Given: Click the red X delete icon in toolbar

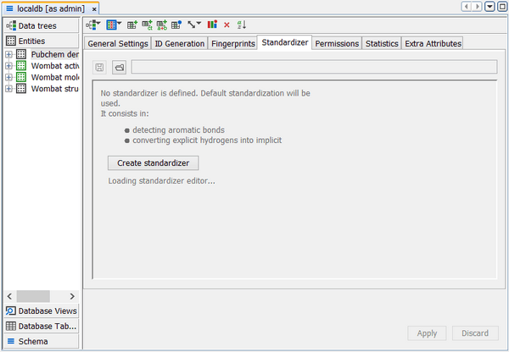Looking at the screenshot, I should (227, 25).
